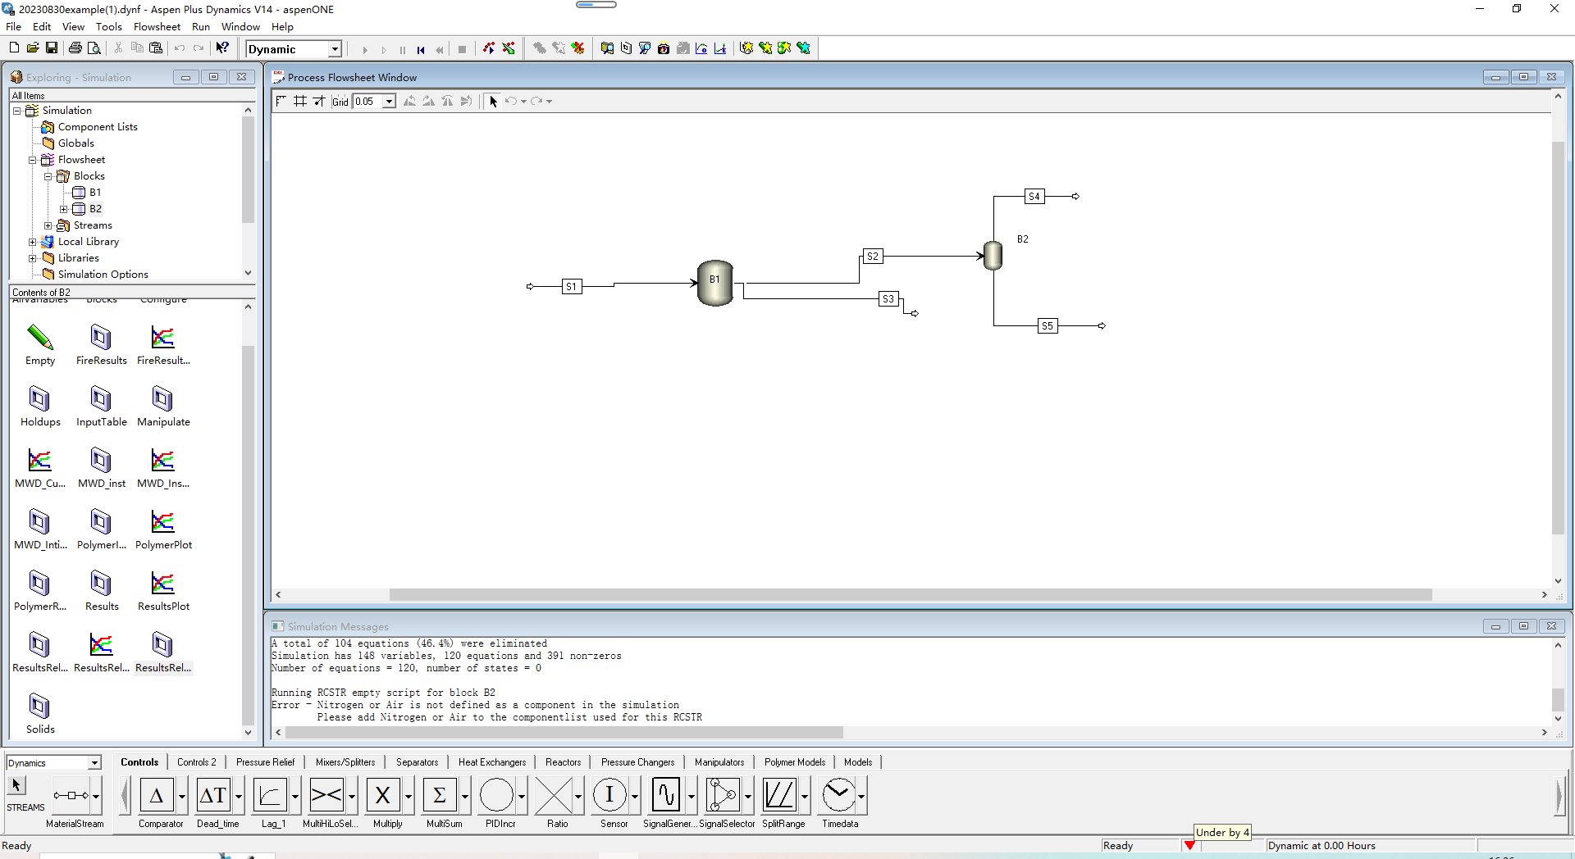Open the Dynamics library dropdown
The height and width of the screenshot is (859, 1575).
(94, 763)
